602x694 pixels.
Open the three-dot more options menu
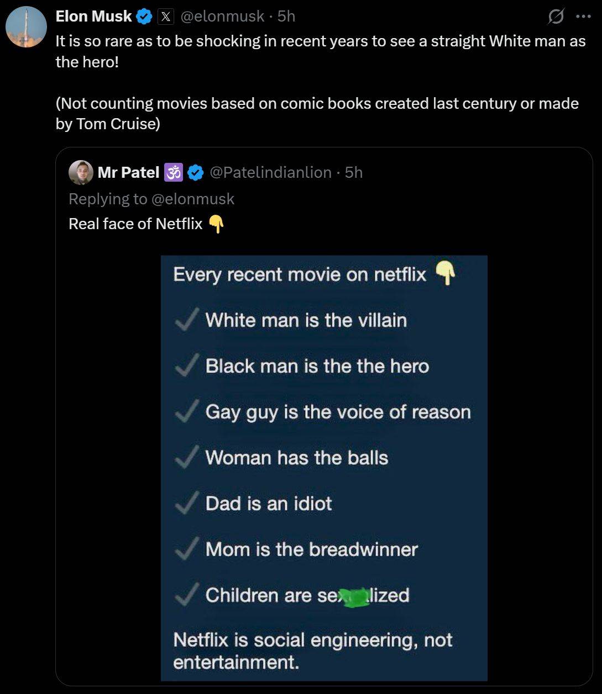tap(583, 17)
